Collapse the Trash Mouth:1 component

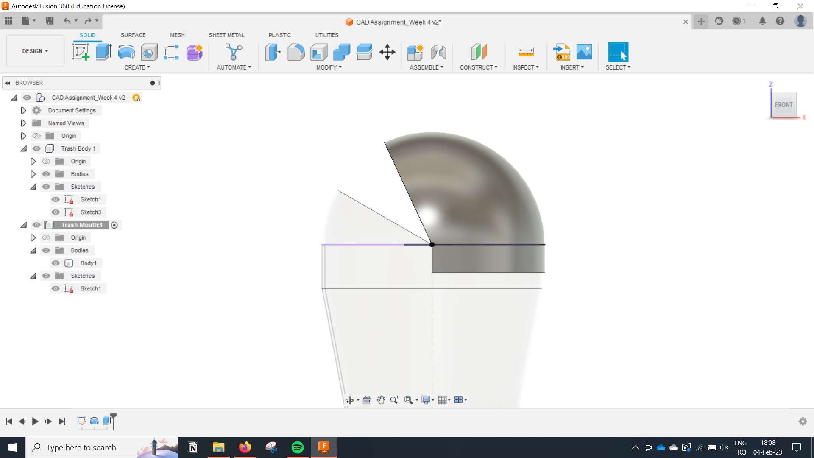(23, 225)
